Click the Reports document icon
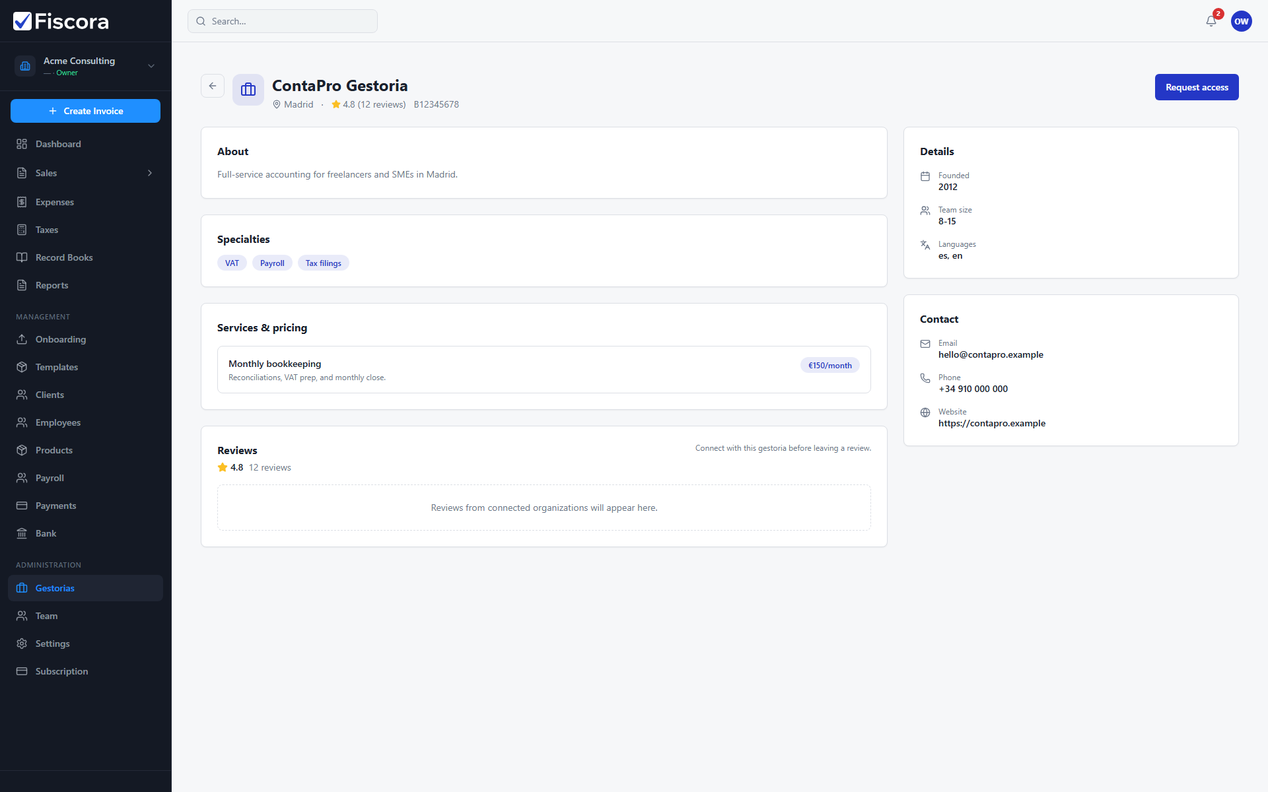Viewport: 1268px width, 792px height. (x=22, y=285)
